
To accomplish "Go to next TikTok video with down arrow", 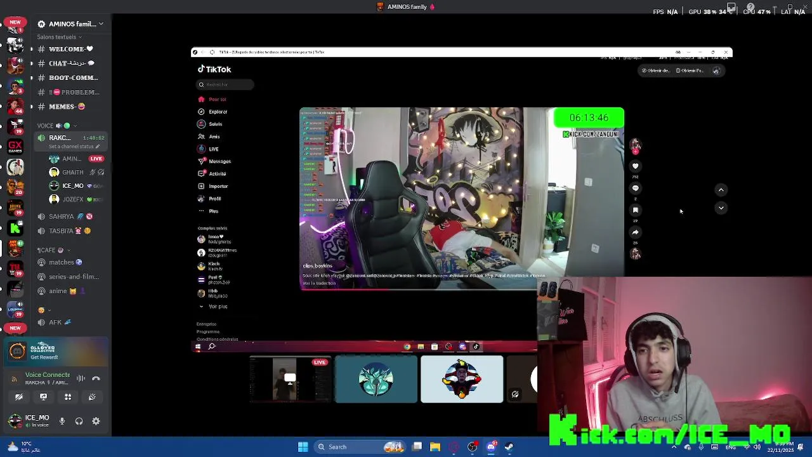I will pos(721,208).
